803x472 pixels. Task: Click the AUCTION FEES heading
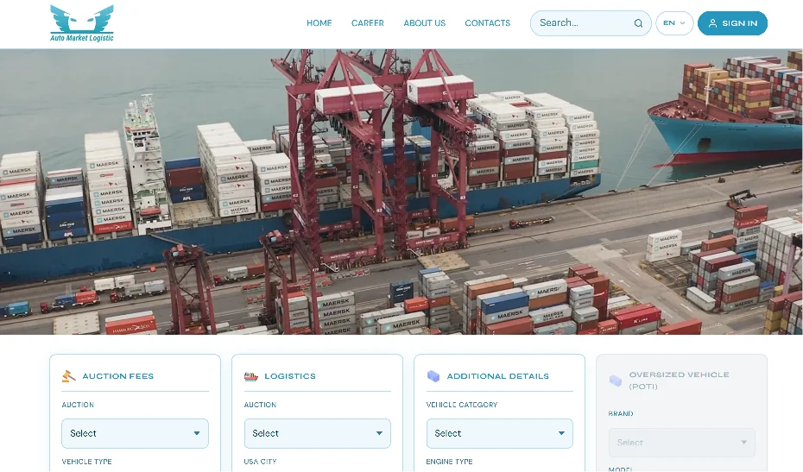click(117, 376)
